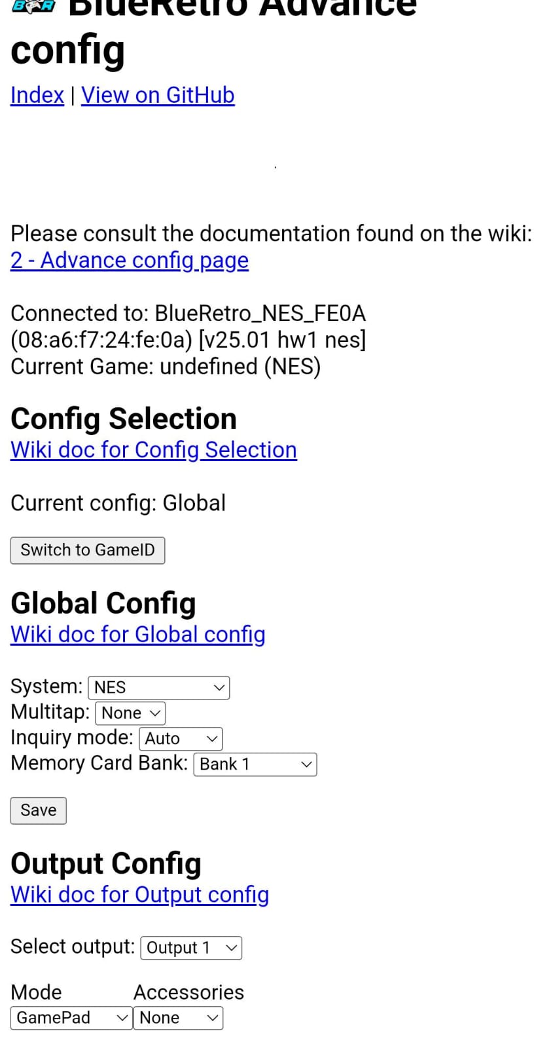Image resolution: width=551 pixels, height=1048 pixels.
Task: Click the Global Config heading
Action: click(x=103, y=603)
